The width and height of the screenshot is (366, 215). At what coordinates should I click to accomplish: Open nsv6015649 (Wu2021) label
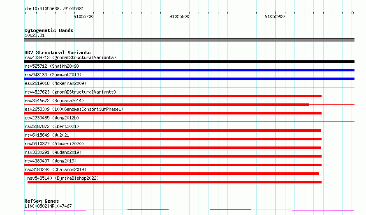coord(48,135)
